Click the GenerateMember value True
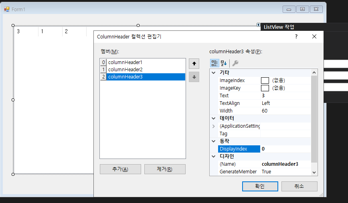The width and height of the screenshot is (348, 203). click(285, 172)
